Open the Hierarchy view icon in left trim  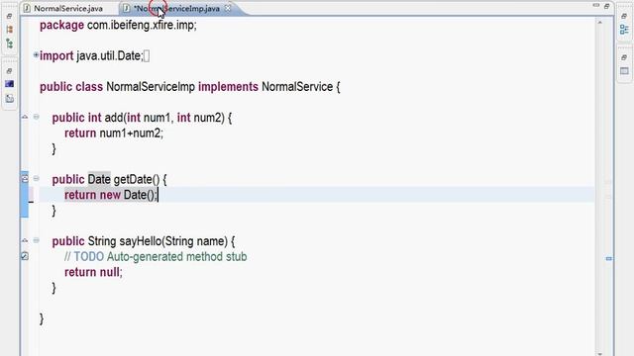[9, 44]
